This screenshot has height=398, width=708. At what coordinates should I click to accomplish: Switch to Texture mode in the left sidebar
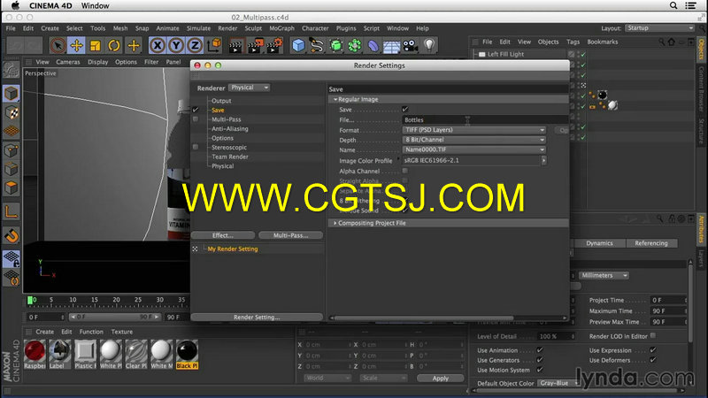click(12, 113)
